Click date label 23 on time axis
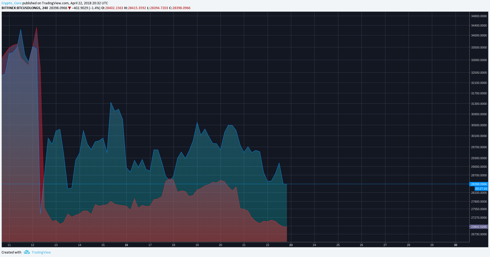490x257 pixels. tap(291, 245)
